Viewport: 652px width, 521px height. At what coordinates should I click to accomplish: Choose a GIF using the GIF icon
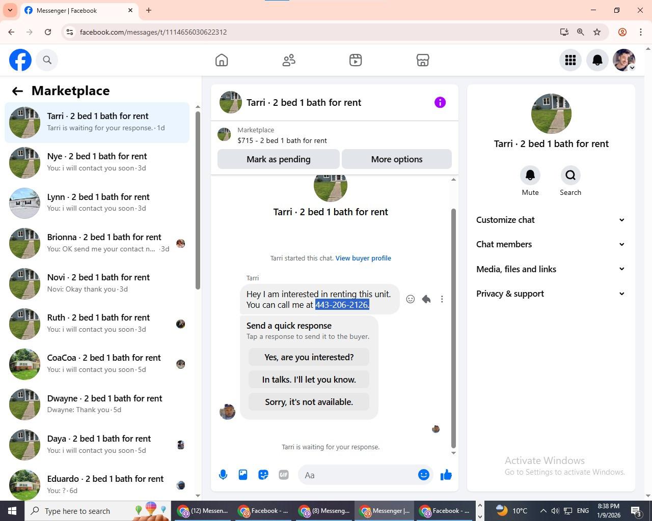(284, 475)
